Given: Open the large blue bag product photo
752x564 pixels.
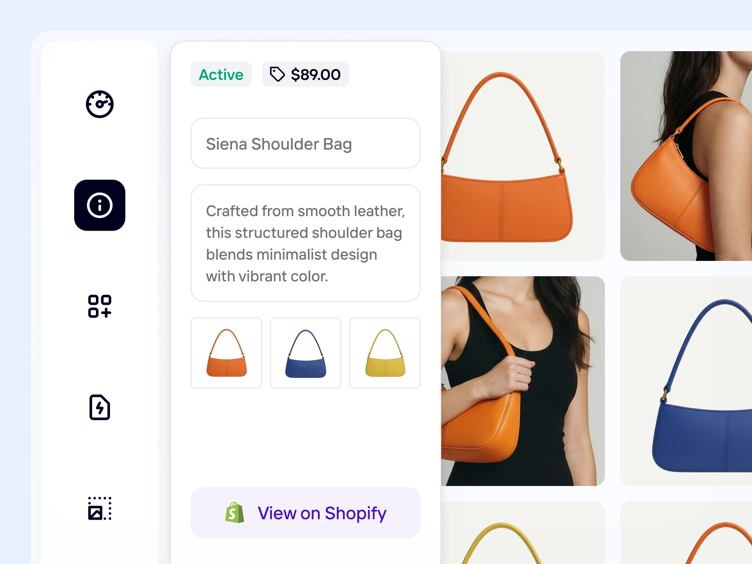Looking at the screenshot, I should (x=686, y=381).
